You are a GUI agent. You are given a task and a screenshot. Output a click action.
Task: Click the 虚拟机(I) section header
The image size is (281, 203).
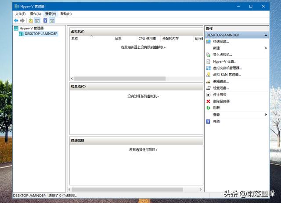coord(136,32)
